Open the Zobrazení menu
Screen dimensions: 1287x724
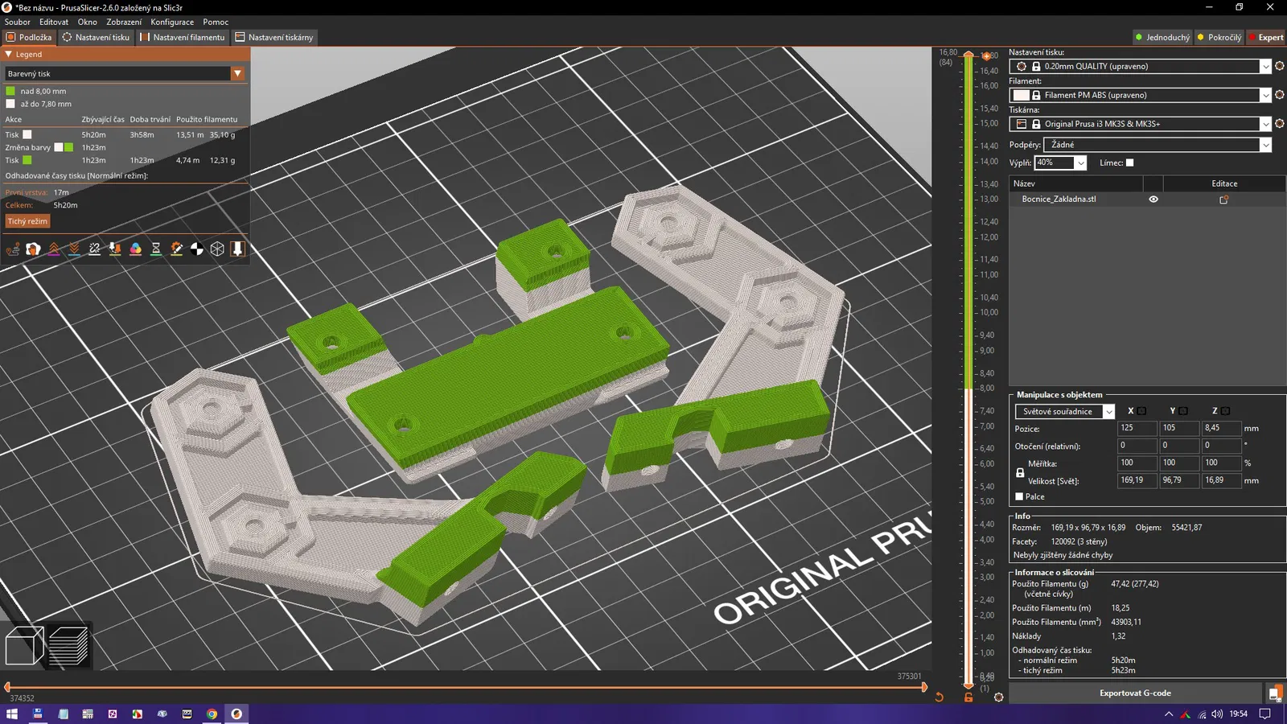(x=124, y=22)
